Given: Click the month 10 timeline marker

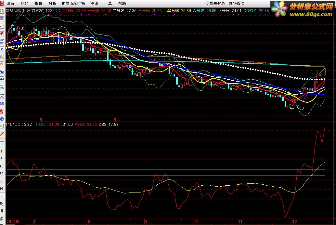Looking at the screenshot, I should [x=196, y=221].
